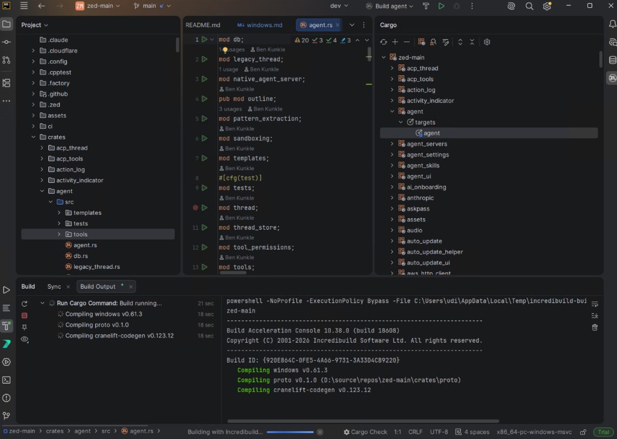Open the Project view dropdown
This screenshot has height=439, width=617.
tap(34, 25)
